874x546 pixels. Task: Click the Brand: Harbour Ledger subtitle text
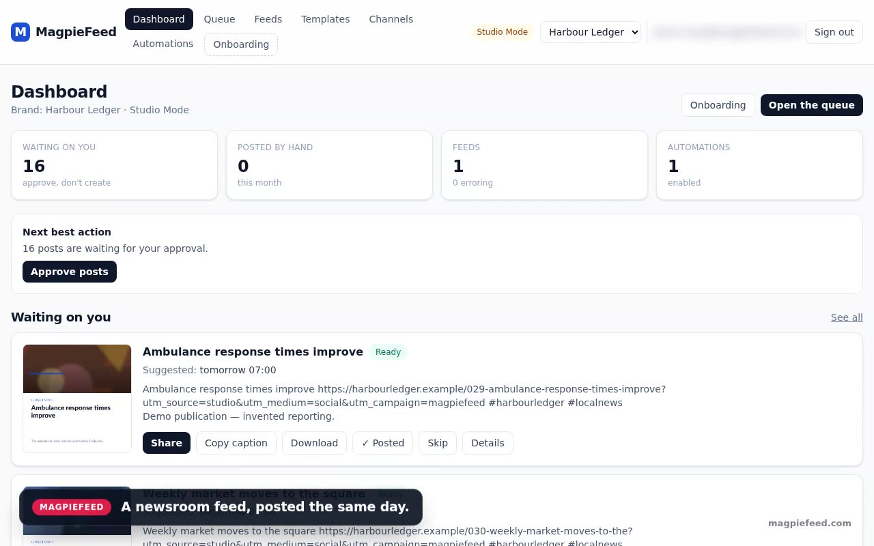[100, 110]
